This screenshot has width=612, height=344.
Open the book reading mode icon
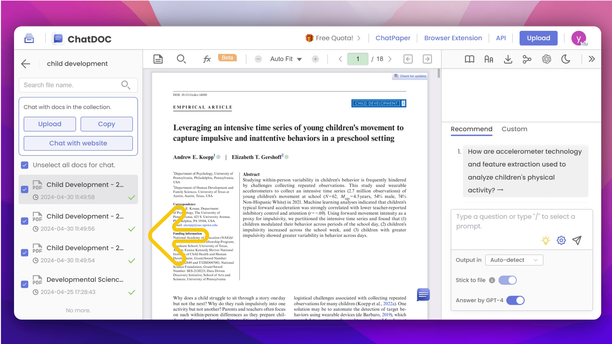point(469,59)
